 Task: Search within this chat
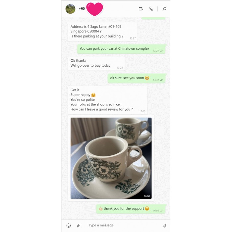click(164, 9)
